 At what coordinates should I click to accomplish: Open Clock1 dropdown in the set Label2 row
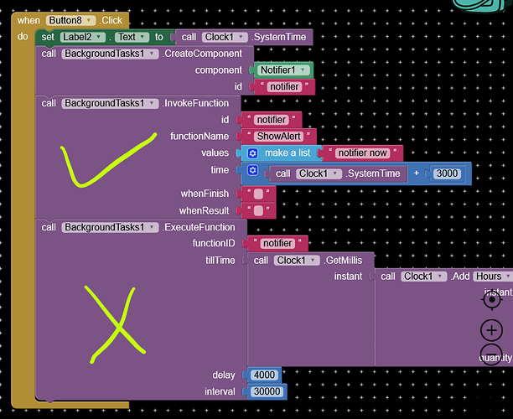(225, 37)
